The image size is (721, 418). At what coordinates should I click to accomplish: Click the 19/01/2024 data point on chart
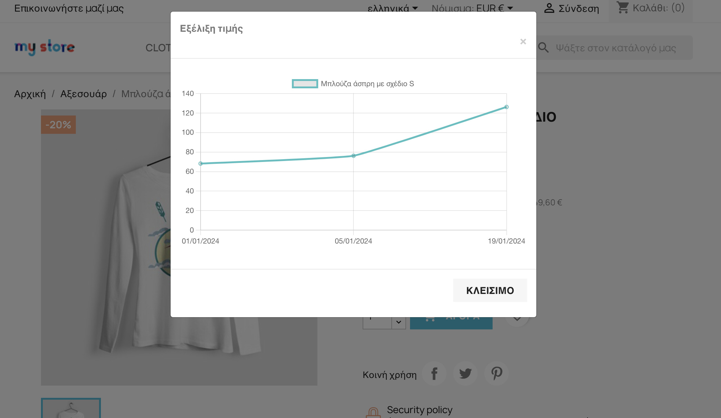tap(506, 107)
